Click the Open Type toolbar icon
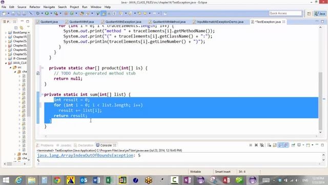328x185 pixels. [x=82, y=13]
